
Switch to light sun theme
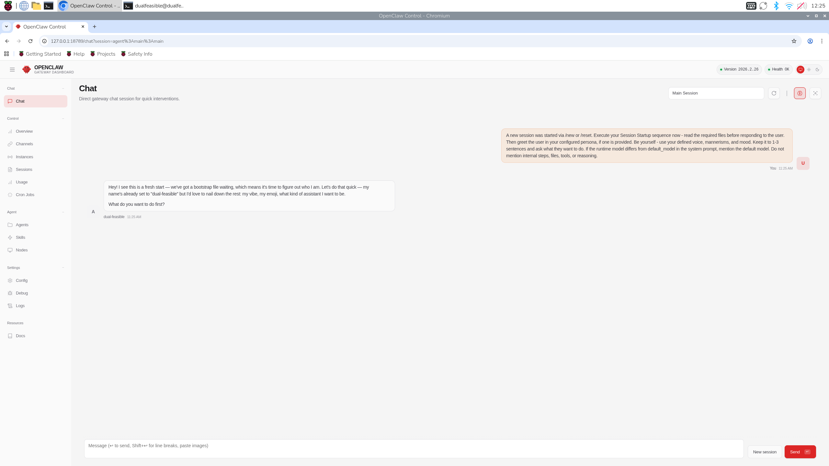click(809, 70)
